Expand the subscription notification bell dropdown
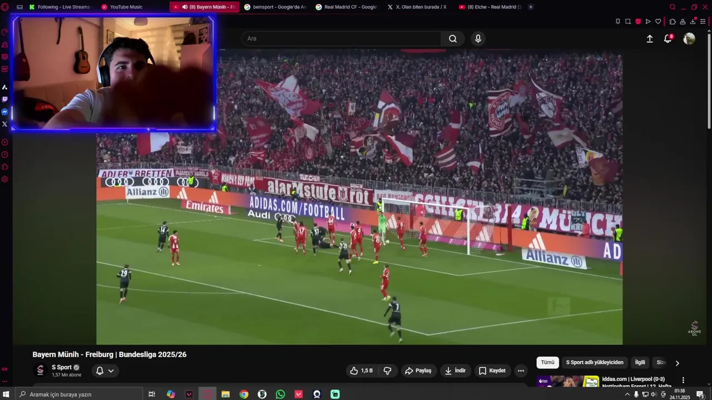 pos(105,371)
